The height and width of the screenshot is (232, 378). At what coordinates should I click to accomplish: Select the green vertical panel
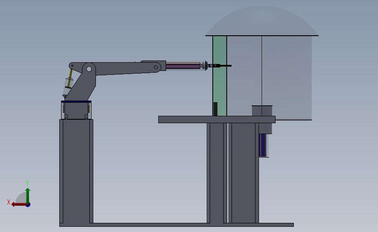click(219, 76)
